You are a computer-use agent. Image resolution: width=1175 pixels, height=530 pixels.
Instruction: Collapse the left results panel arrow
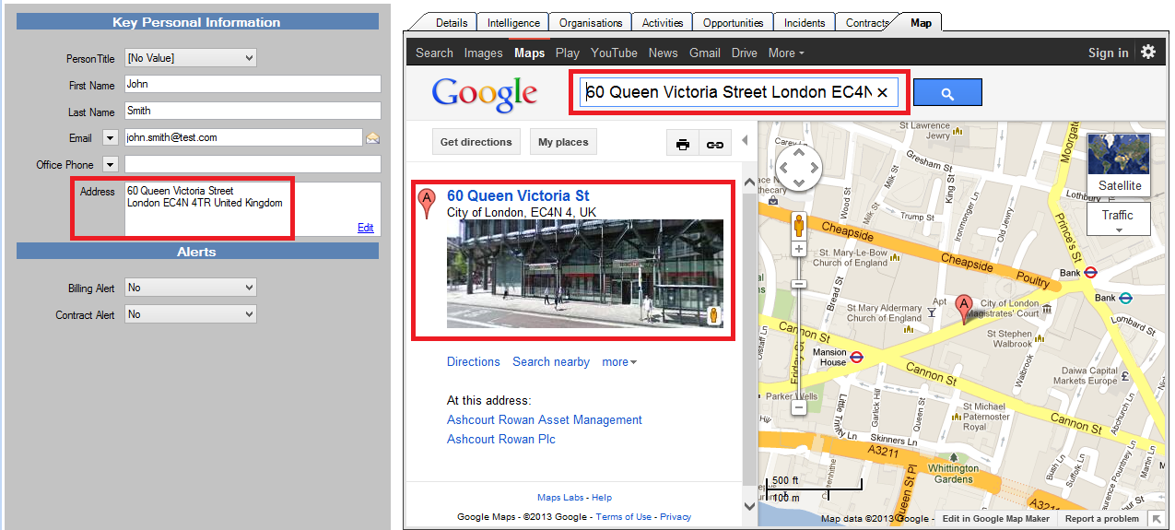click(745, 141)
